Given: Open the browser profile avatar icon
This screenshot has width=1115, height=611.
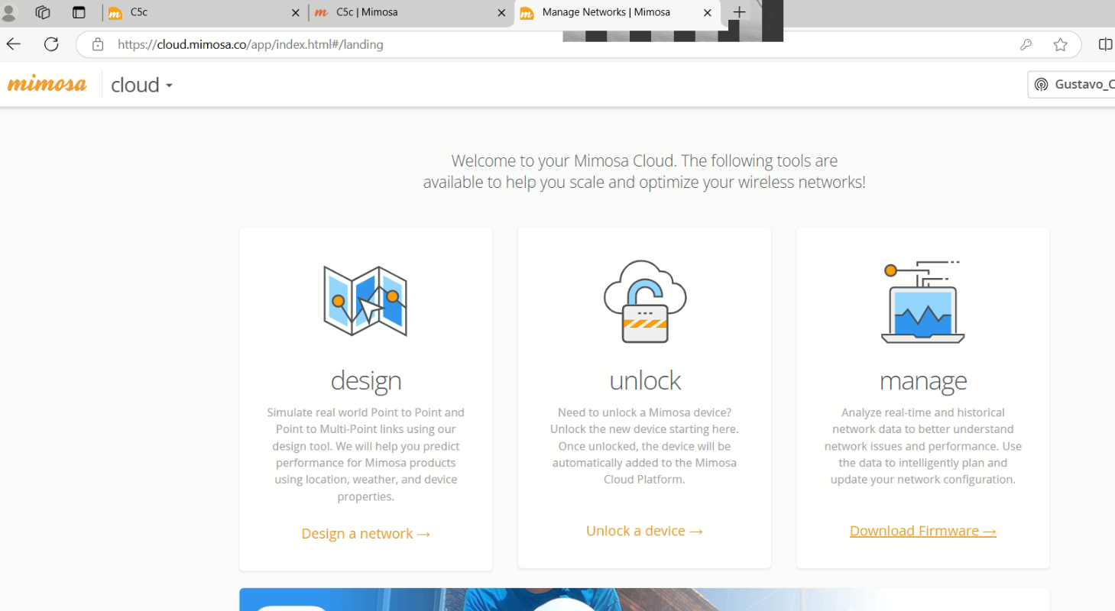Looking at the screenshot, I should pos(9,12).
